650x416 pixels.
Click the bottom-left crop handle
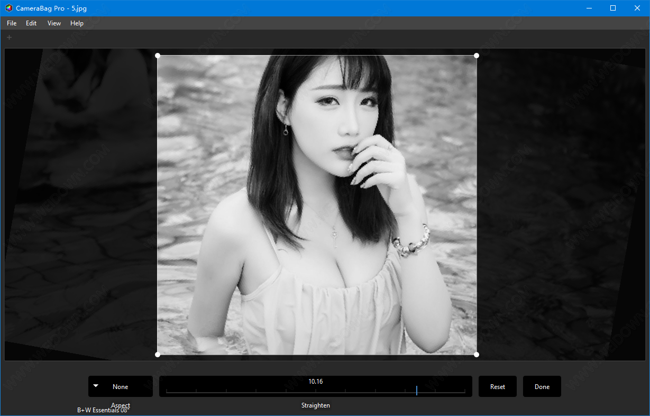click(158, 355)
